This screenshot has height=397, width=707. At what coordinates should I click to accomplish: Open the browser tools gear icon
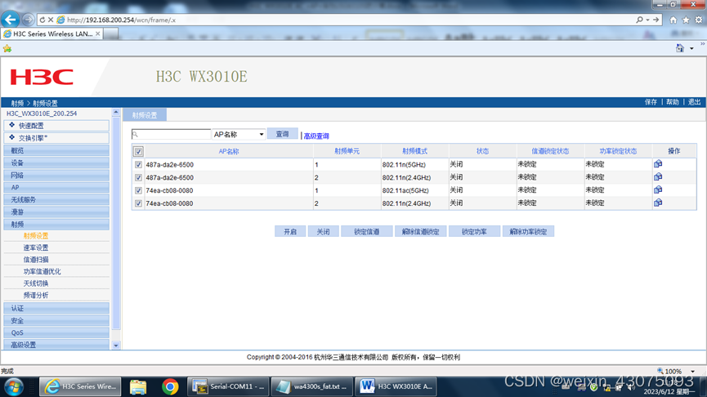tap(699, 20)
